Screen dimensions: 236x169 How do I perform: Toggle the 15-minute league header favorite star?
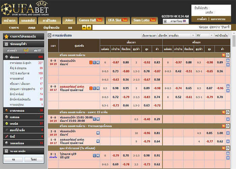tap(224, 112)
